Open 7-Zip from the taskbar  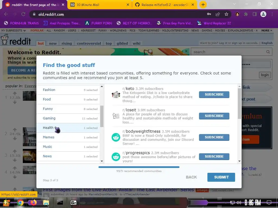[x=73, y=203]
